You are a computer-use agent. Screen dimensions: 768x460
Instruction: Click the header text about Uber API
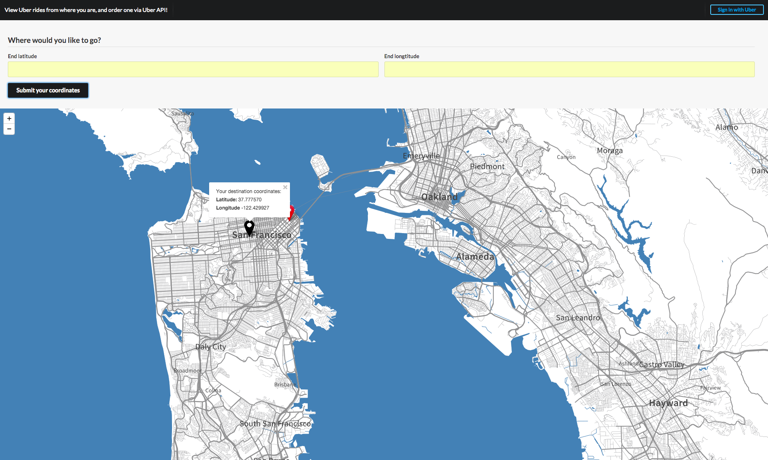[x=86, y=10]
